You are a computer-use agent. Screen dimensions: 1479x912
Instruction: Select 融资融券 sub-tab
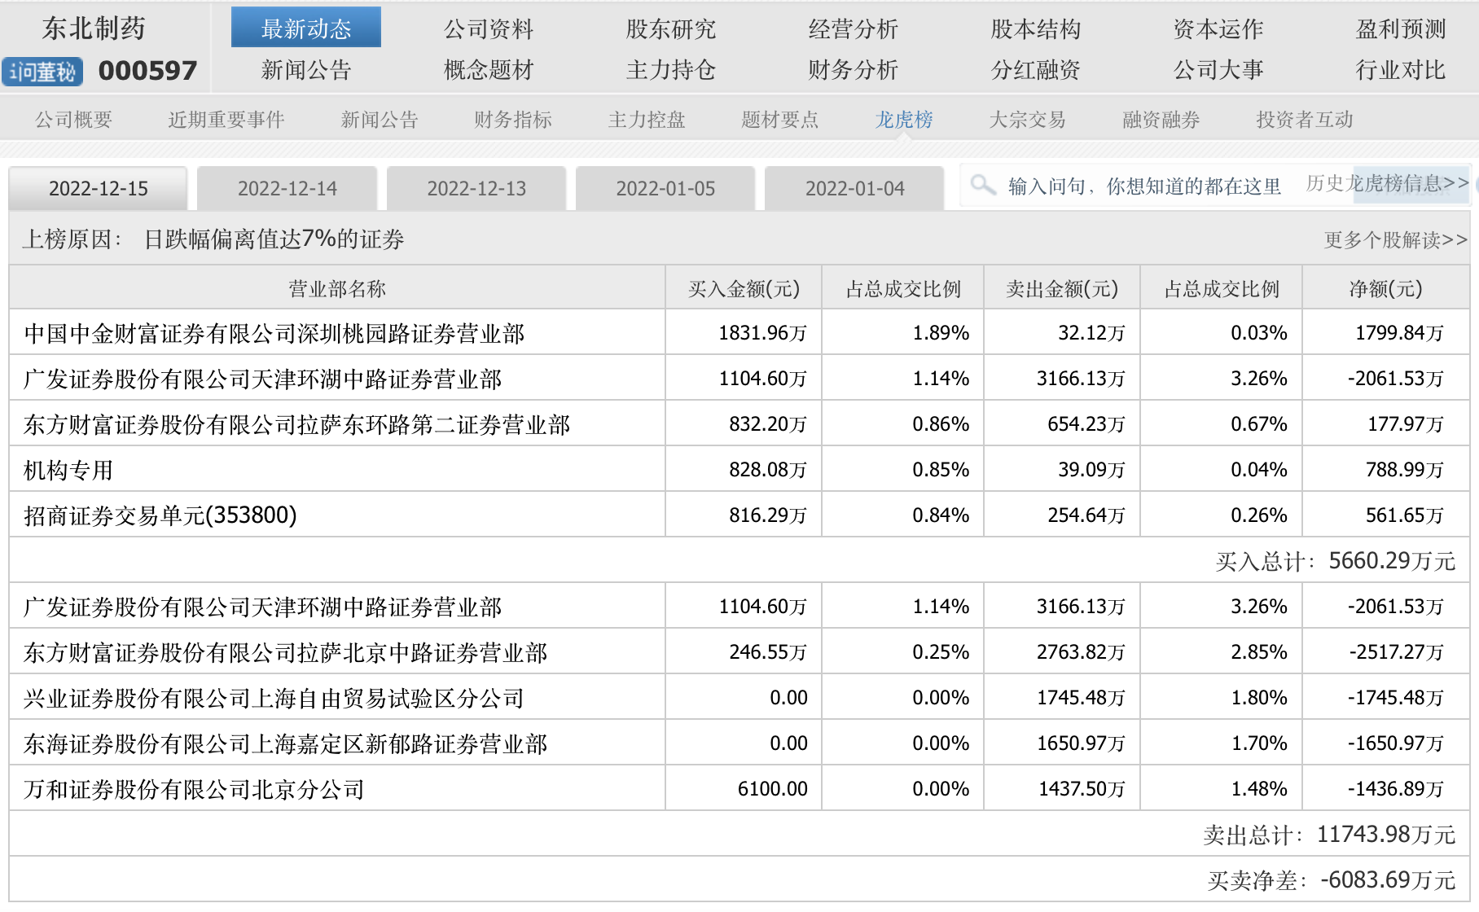point(1161,120)
